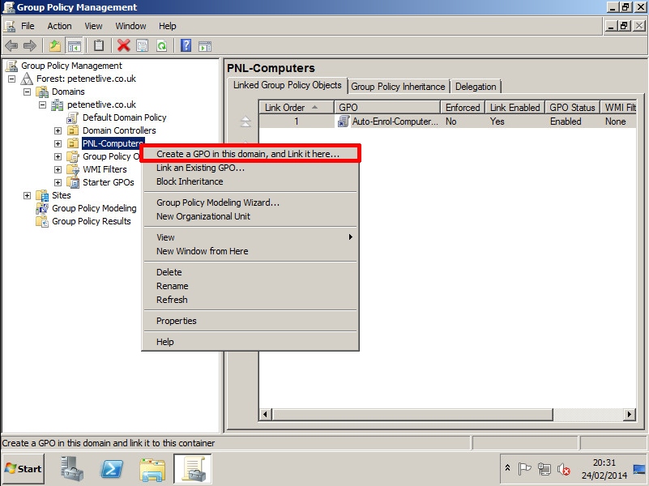
Task: Open Server Manager from the taskbar
Action: (x=72, y=469)
